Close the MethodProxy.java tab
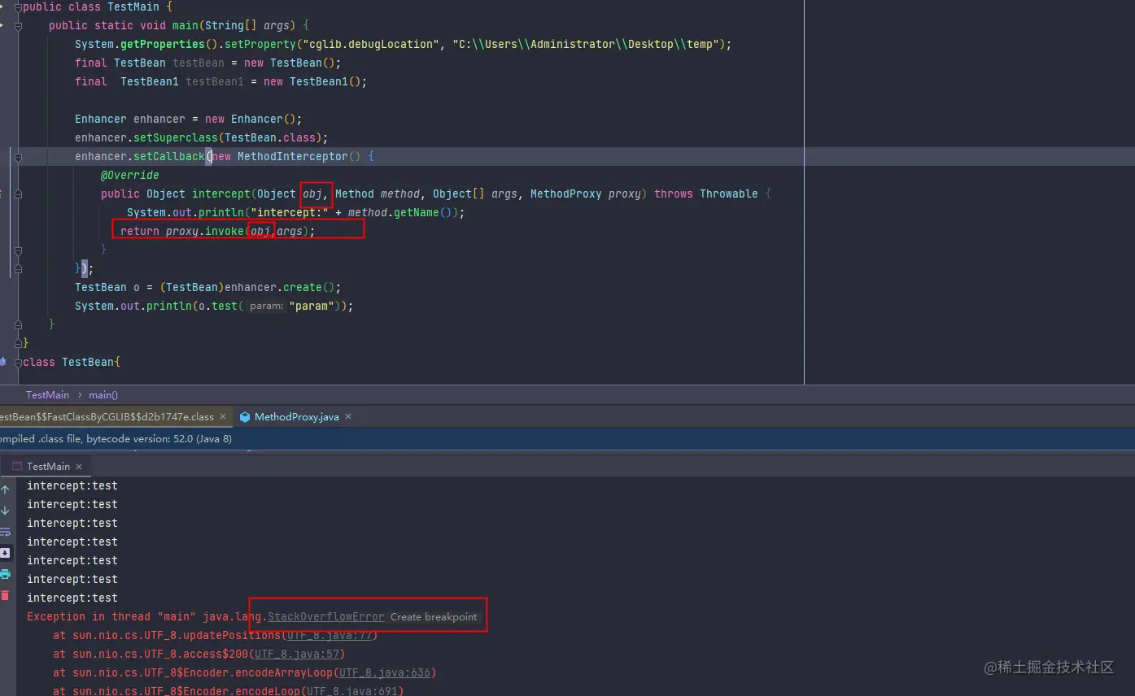The image size is (1135, 696). click(x=348, y=417)
